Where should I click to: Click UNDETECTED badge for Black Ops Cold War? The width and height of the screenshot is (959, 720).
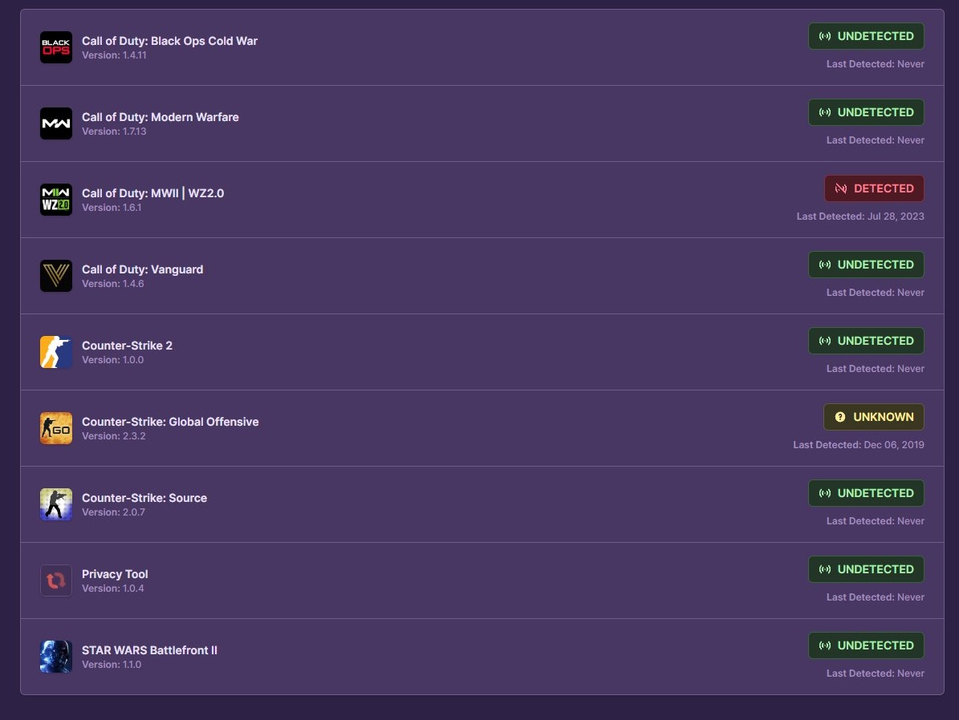click(866, 36)
